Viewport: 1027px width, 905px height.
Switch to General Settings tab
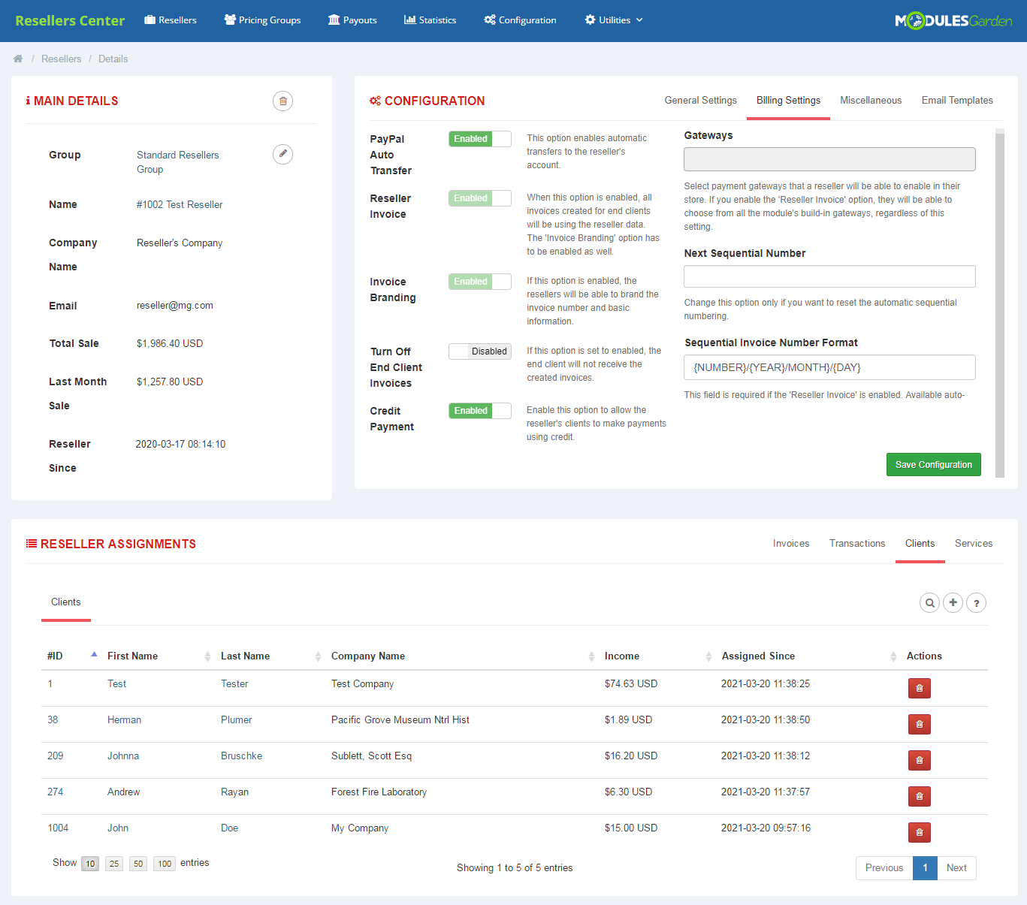[700, 101]
